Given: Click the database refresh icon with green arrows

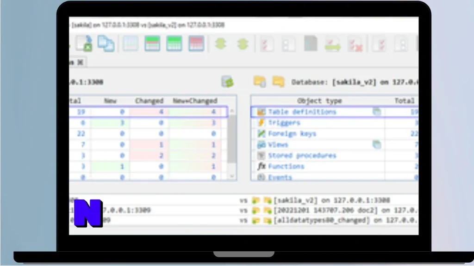Looking at the screenshot, I should pos(228,82).
